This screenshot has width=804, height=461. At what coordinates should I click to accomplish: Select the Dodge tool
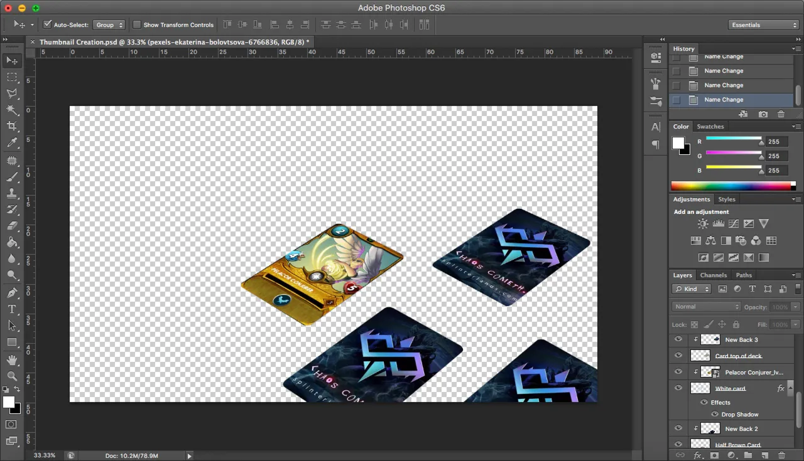point(12,275)
